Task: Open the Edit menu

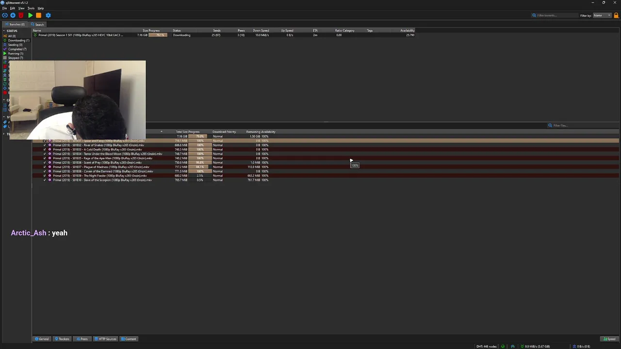Action: 13,8
